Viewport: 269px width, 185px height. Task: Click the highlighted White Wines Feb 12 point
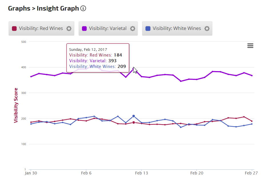click(x=133, y=116)
